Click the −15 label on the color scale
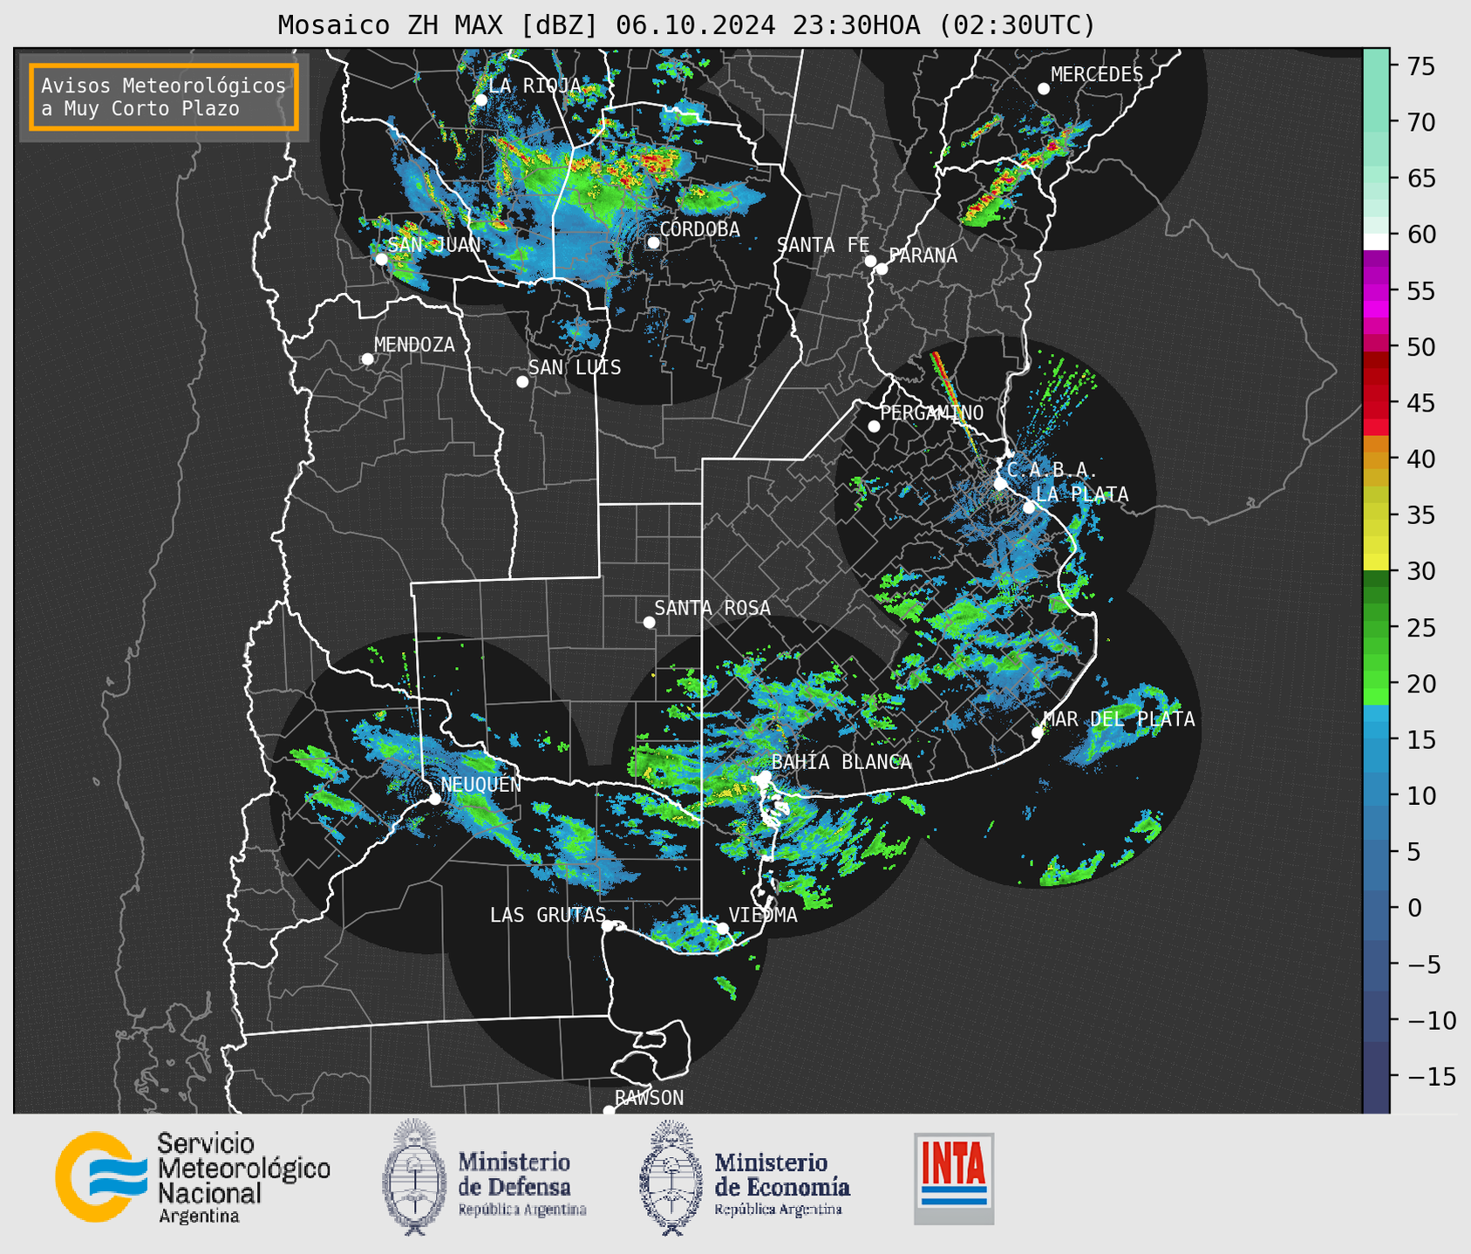This screenshot has height=1254, width=1471. (1430, 1076)
